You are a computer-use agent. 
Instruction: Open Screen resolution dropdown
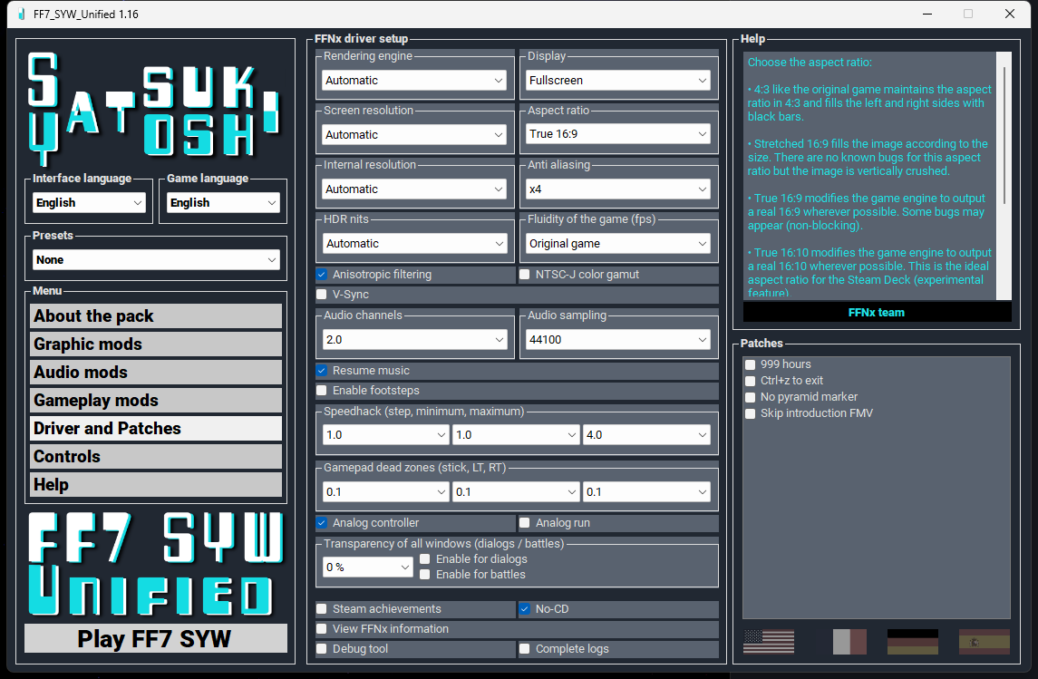click(415, 134)
